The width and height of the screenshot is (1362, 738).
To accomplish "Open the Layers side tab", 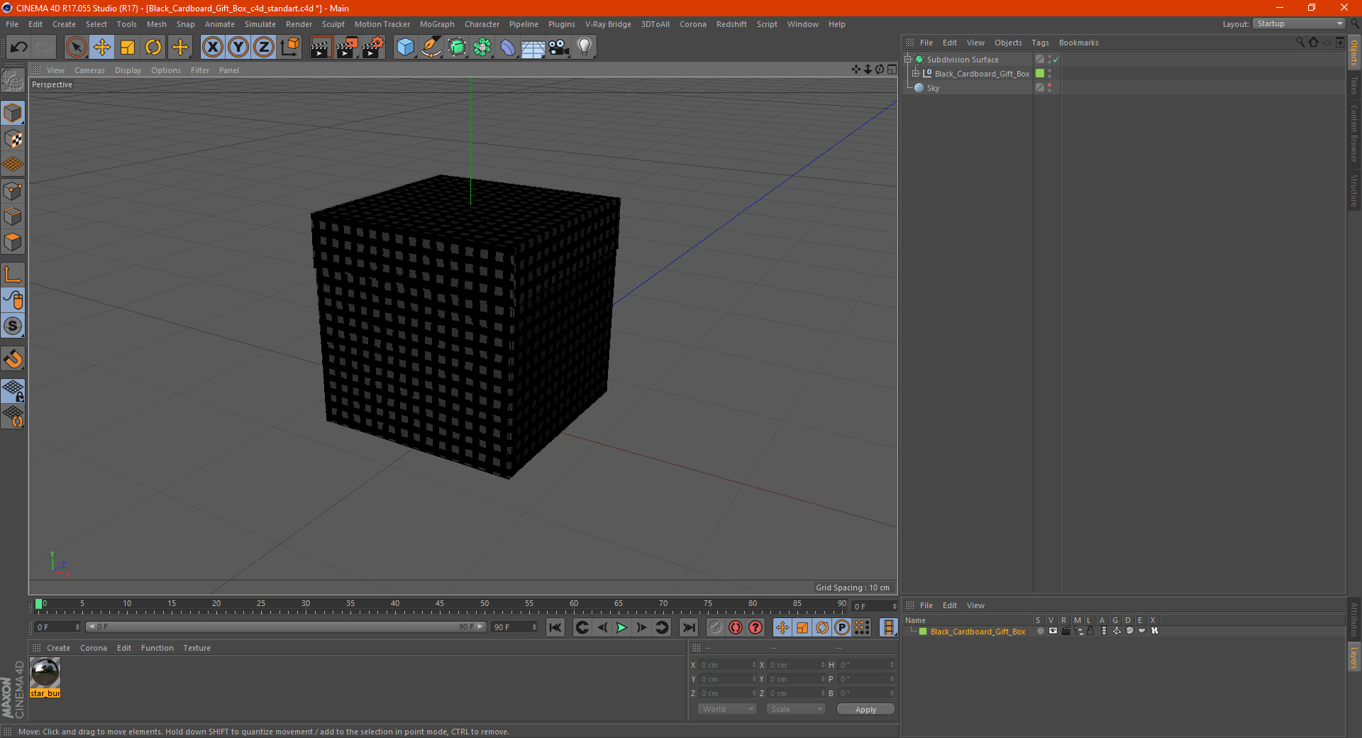I will click(1353, 657).
